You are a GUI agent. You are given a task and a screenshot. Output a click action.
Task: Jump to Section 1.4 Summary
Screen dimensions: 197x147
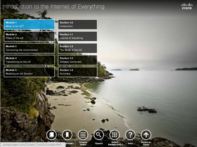(x=77, y=72)
